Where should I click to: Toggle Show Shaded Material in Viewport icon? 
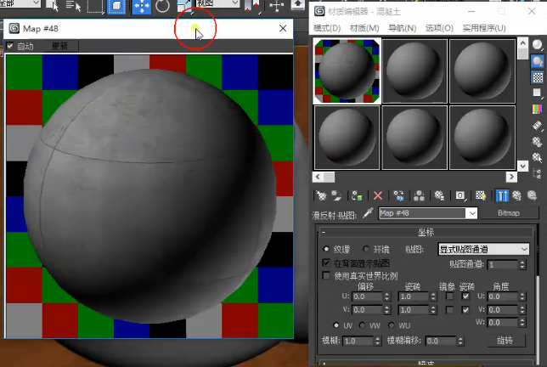click(x=481, y=195)
